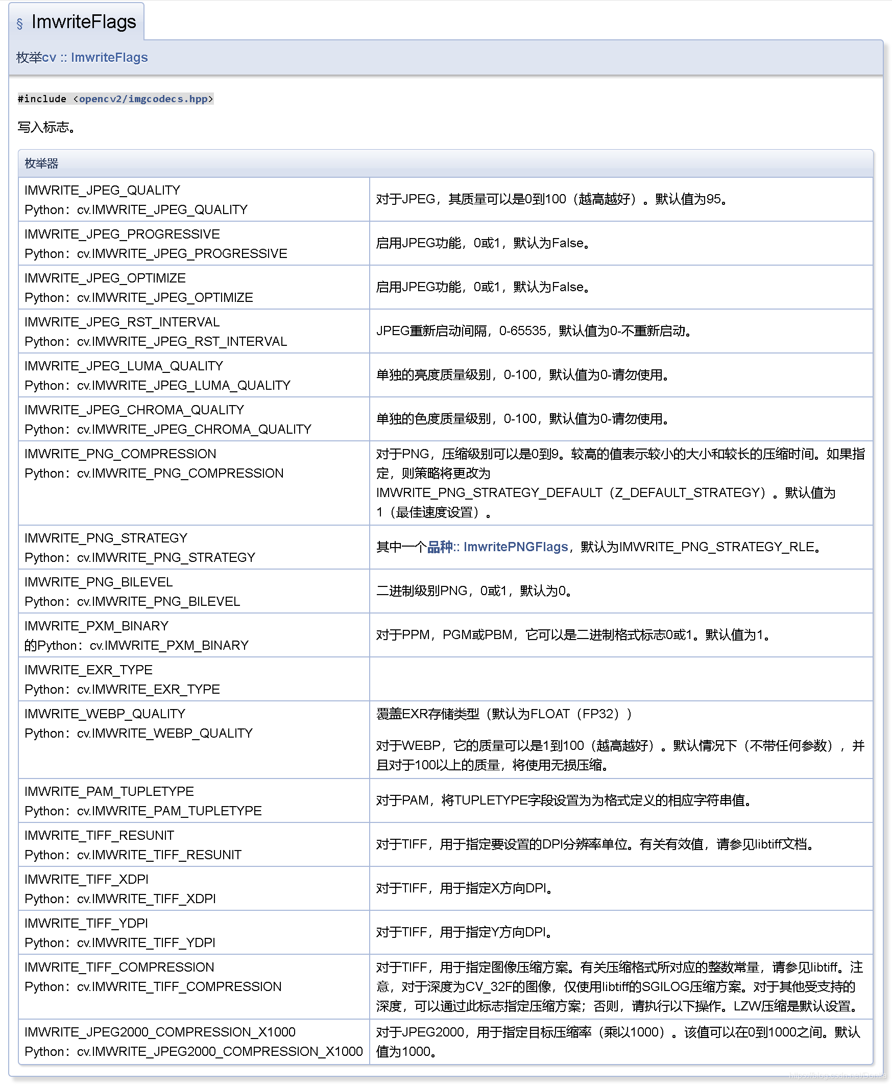Switch to the ImwriteFlags tab
Image resolution: width=892 pixels, height=1085 pixels.
[82, 21]
